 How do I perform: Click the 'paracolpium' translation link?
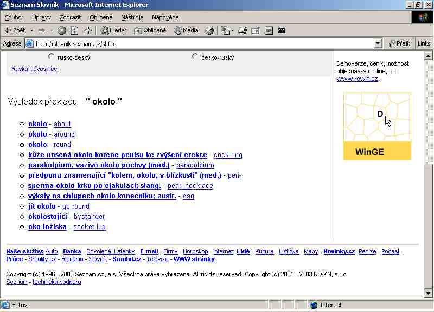[x=195, y=165]
